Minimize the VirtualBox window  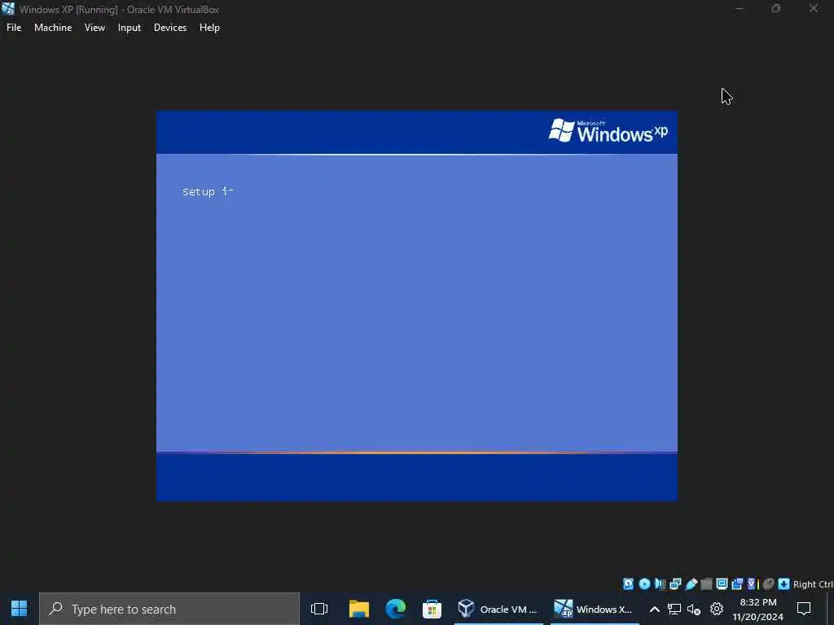point(739,8)
